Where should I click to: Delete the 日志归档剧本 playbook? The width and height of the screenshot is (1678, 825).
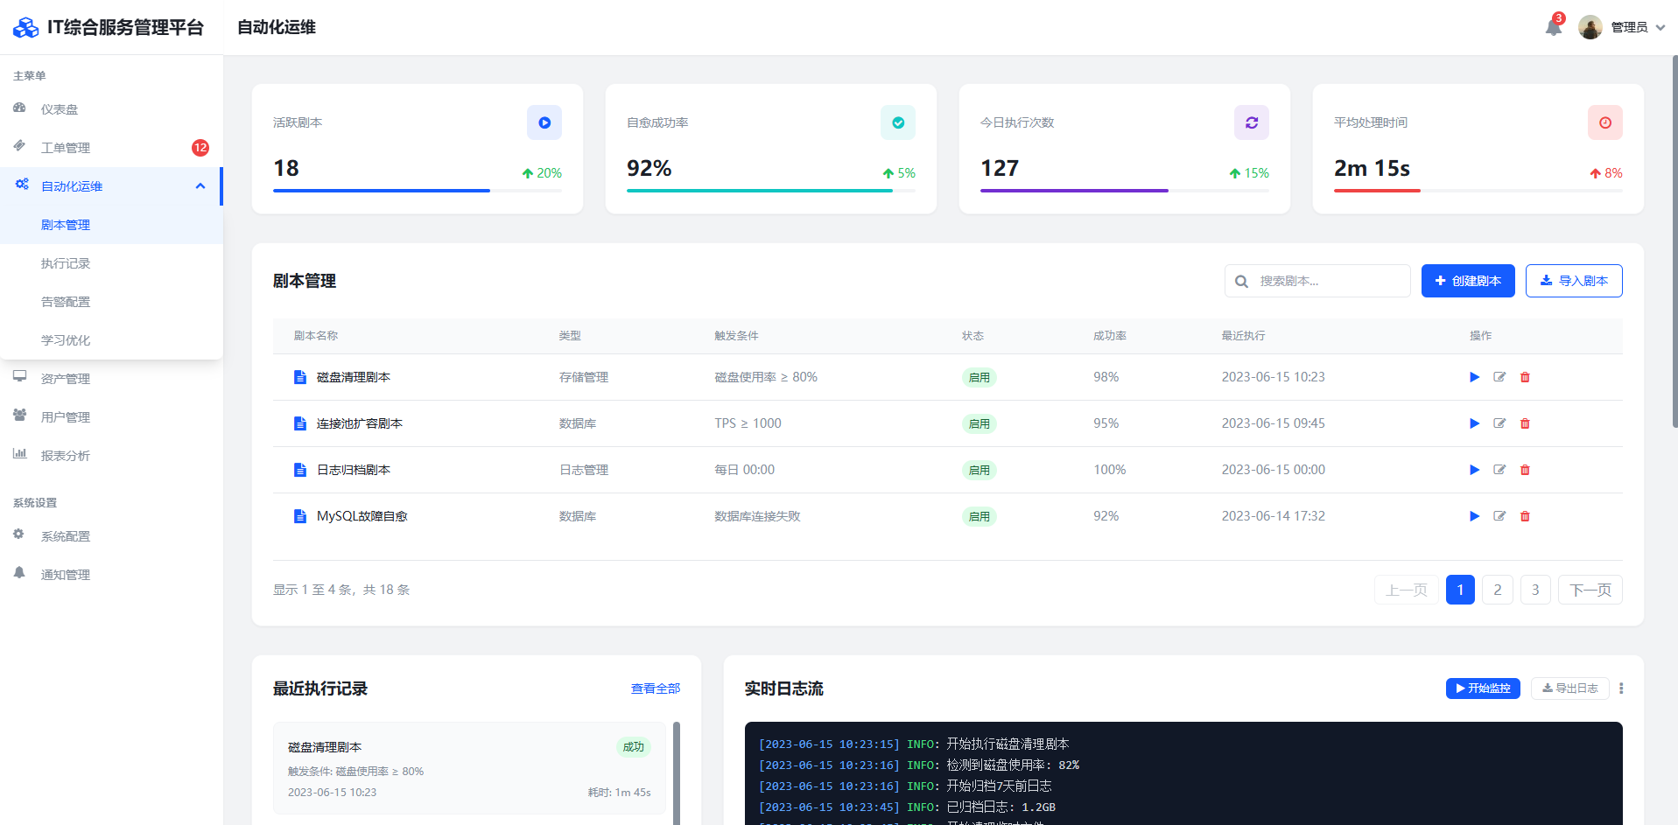[x=1525, y=470]
